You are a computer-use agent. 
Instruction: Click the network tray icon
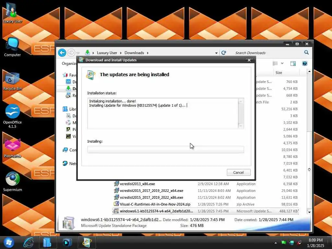point(291,243)
